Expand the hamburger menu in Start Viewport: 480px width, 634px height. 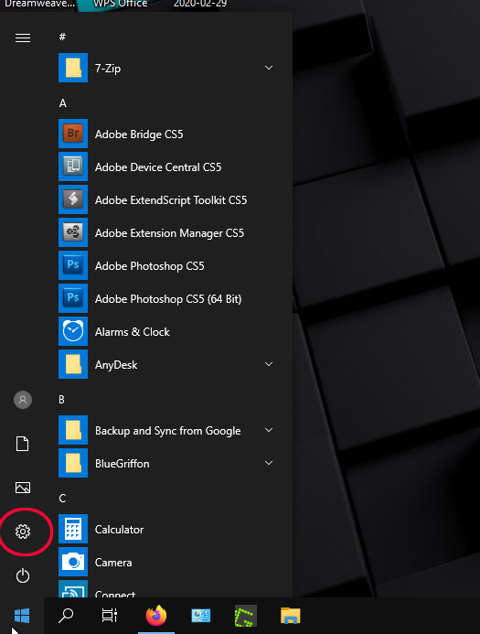[x=23, y=38]
